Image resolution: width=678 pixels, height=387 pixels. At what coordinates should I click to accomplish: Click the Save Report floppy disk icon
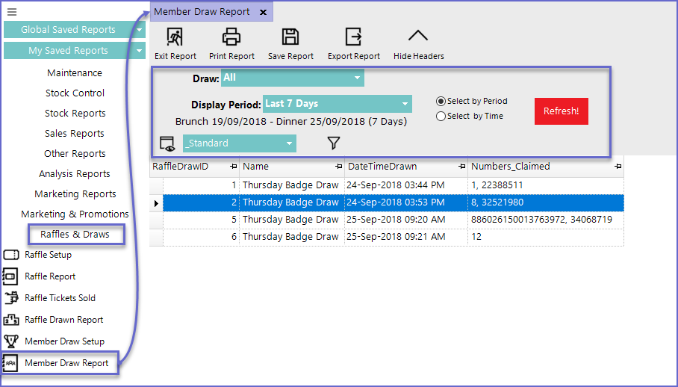pyautogui.click(x=290, y=37)
